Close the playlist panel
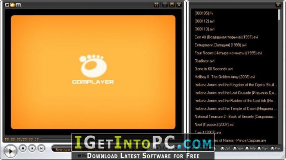Viewport: 286px width, 160px height. click(278, 5)
